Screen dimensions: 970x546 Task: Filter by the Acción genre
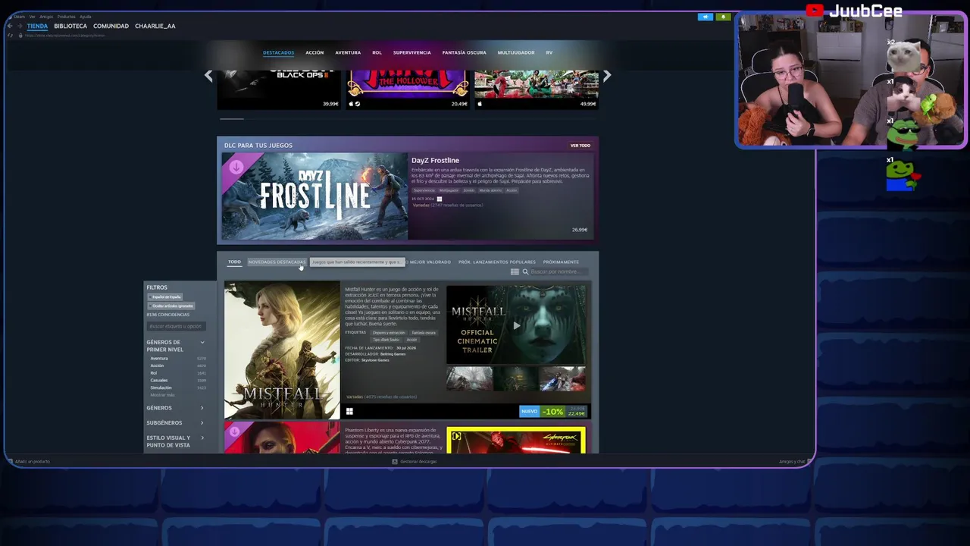click(x=157, y=366)
